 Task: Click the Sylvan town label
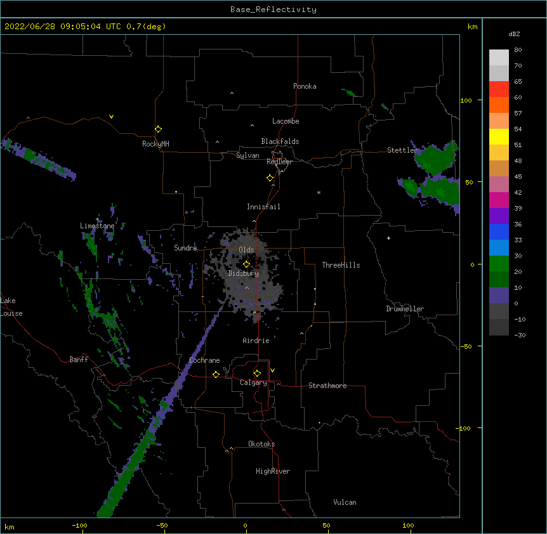click(x=247, y=155)
